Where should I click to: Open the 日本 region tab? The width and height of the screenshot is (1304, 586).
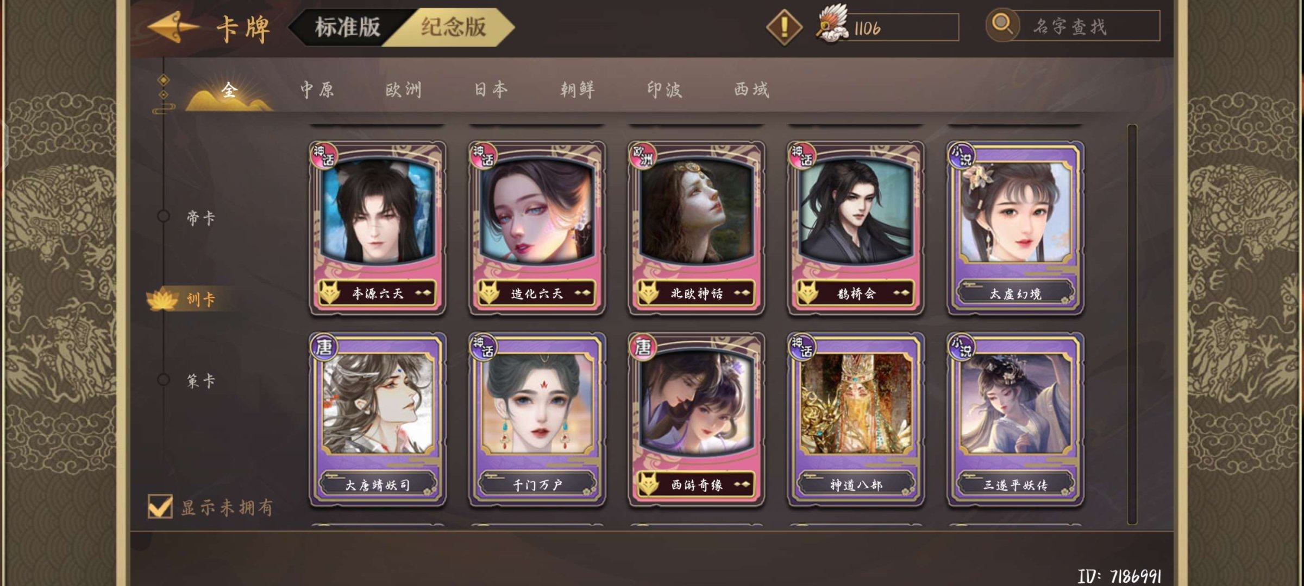491,90
